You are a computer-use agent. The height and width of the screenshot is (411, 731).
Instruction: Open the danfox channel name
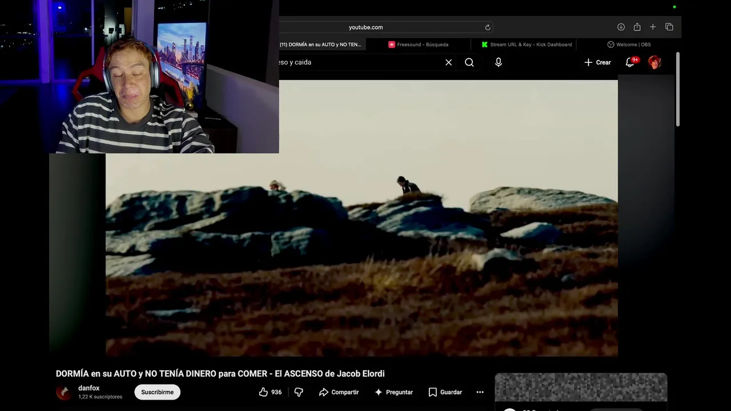click(89, 388)
